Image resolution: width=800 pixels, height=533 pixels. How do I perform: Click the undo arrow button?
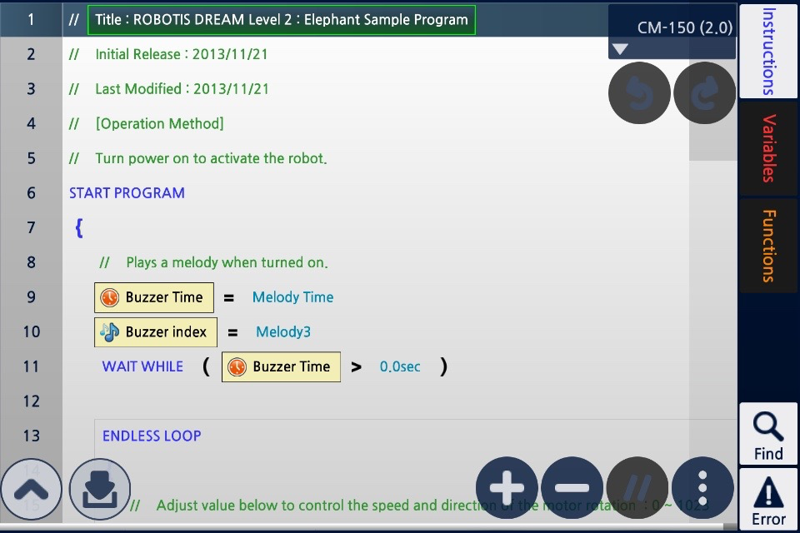tap(639, 92)
